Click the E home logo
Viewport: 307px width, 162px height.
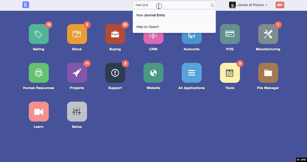tap(26, 5)
